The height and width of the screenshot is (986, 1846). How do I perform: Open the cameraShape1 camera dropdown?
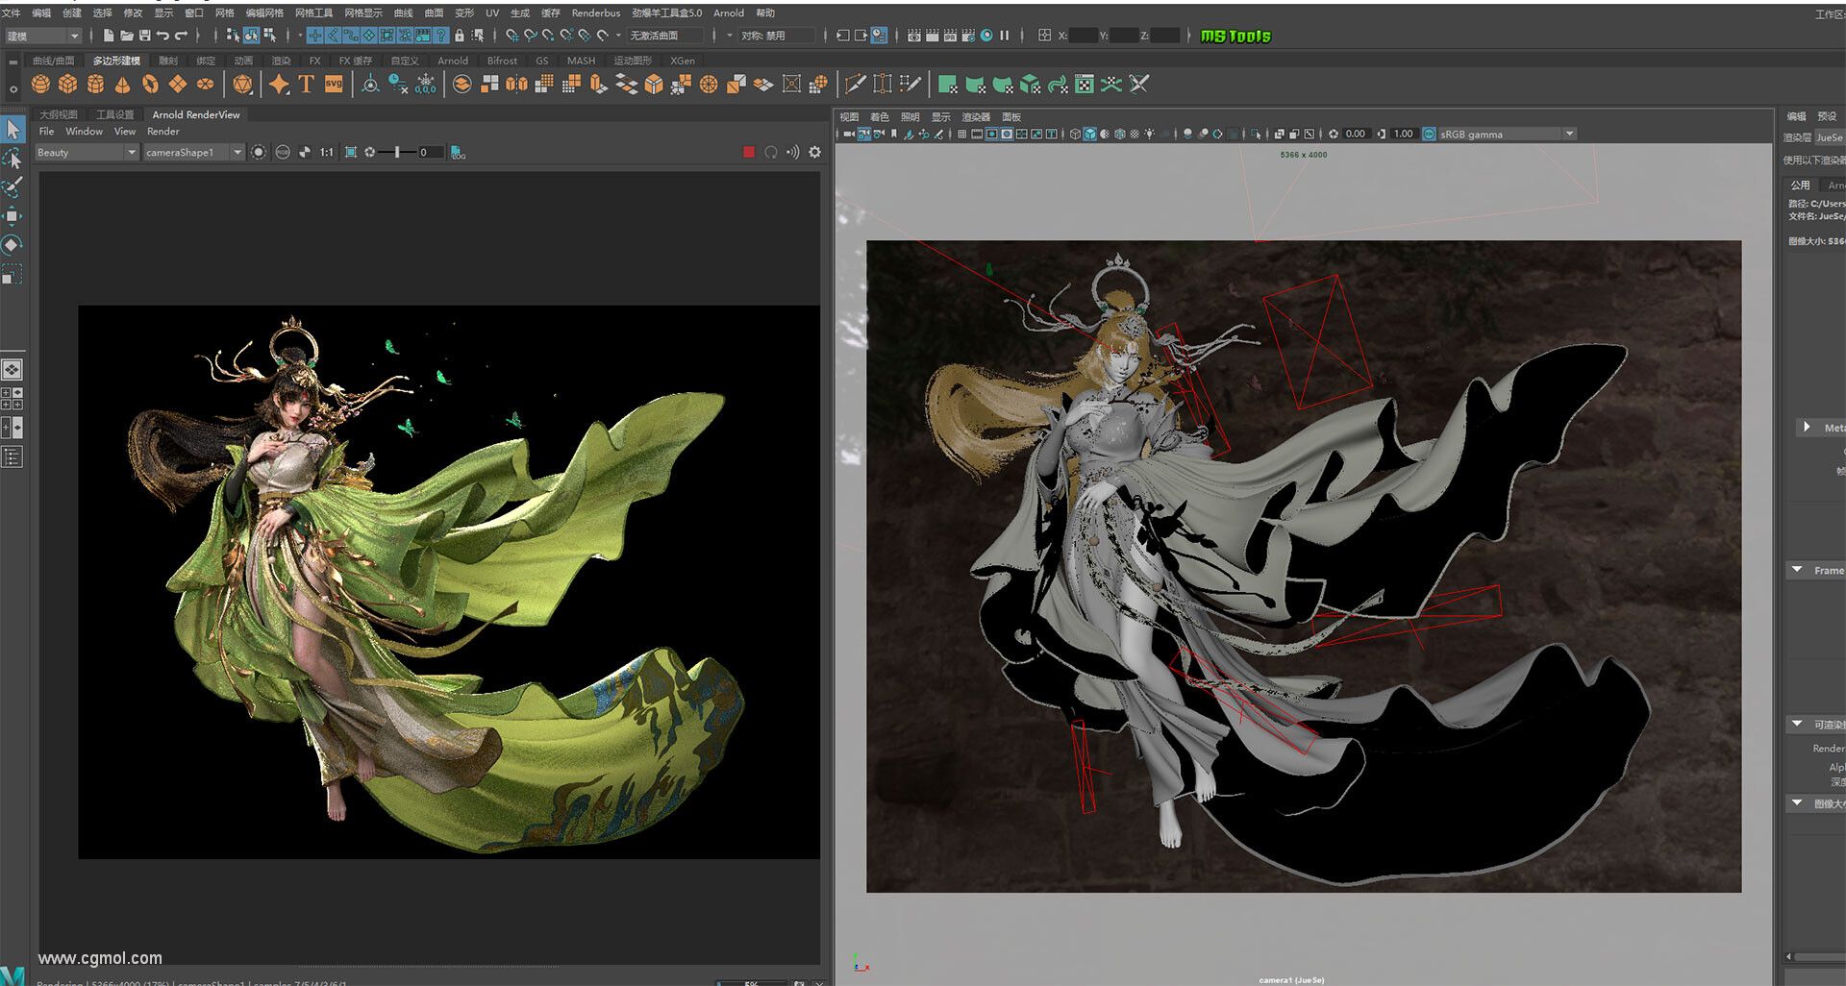[x=193, y=152]
